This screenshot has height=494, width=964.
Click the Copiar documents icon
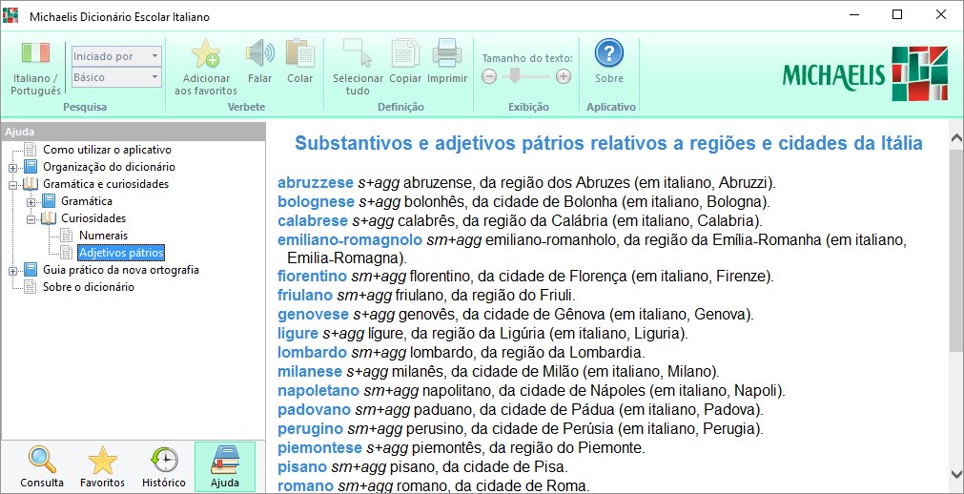(x=405, y=53)
